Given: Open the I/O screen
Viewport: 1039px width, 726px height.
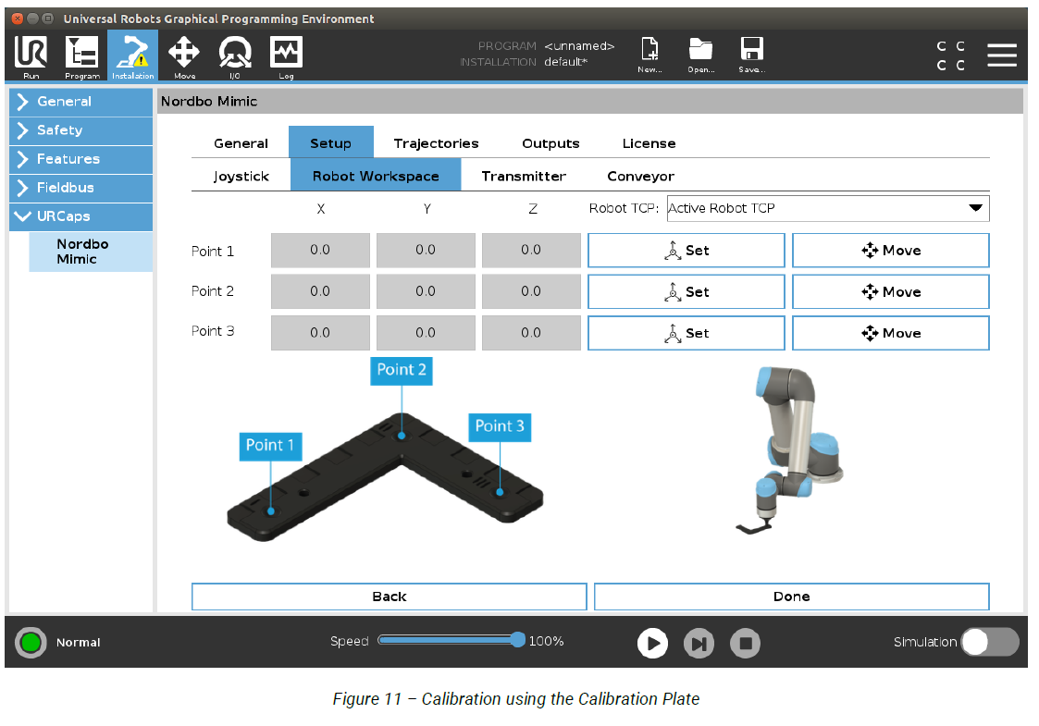Looking at the screenshot, I should (235, 56).
